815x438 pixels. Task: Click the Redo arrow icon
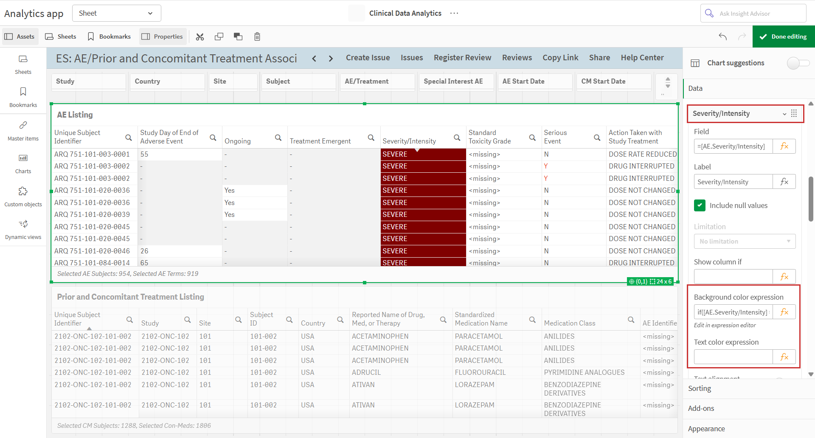742,36
